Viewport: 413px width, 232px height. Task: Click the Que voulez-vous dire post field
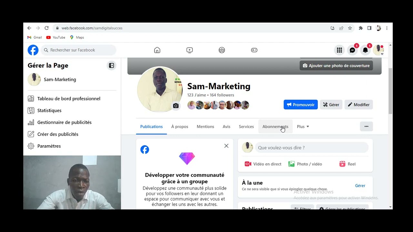tap(312, 148)
